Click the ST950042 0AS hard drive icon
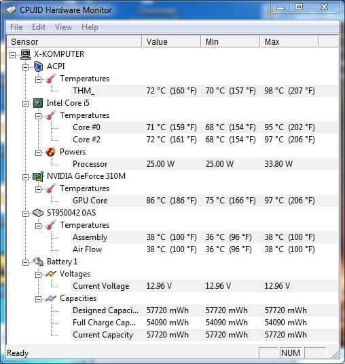This screenshot has height=364, width=345. [x=38, y=213]
